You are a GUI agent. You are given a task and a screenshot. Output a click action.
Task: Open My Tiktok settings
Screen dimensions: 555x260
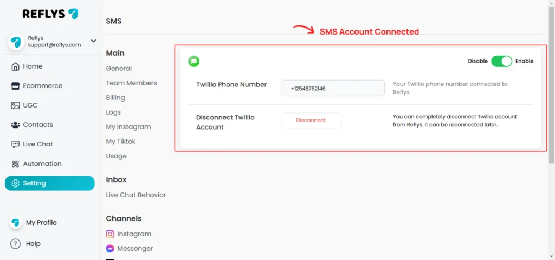tap(121, 142)
